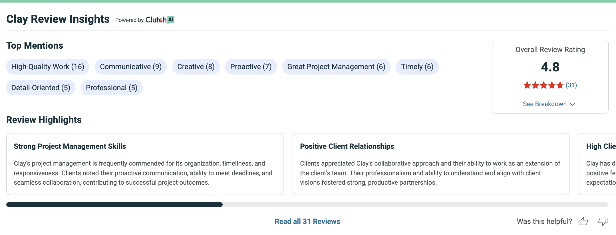The image size is (616, 235).
Task: Expand the See Breakdown rating dropdown
Action: pyautogui.click(x=549, y=104)
